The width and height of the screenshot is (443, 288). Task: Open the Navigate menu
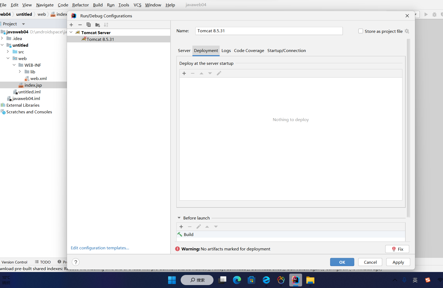coord(45,5)
